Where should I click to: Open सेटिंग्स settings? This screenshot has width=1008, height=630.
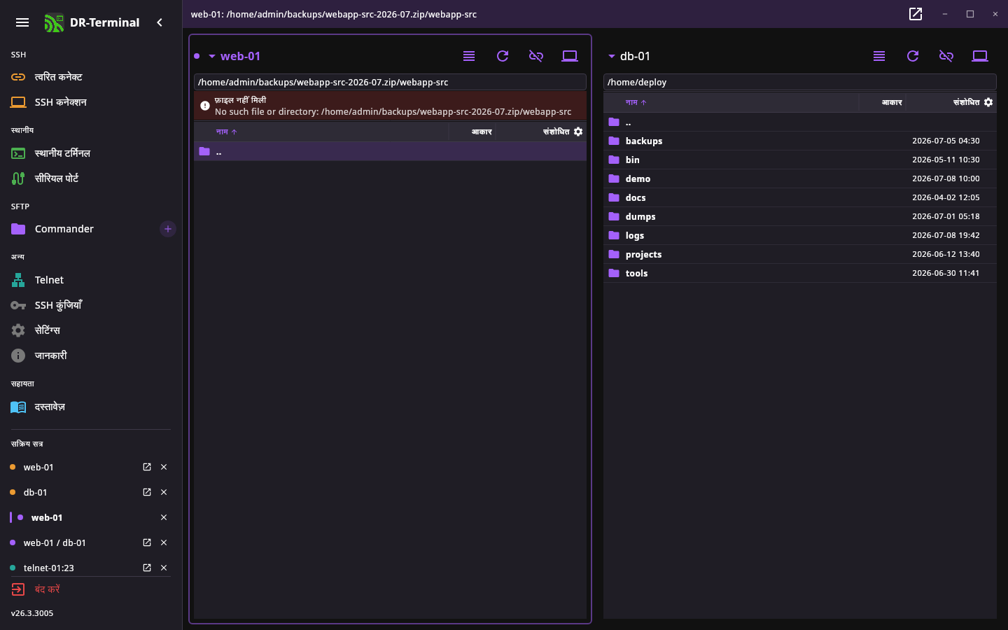click(91, 330)
